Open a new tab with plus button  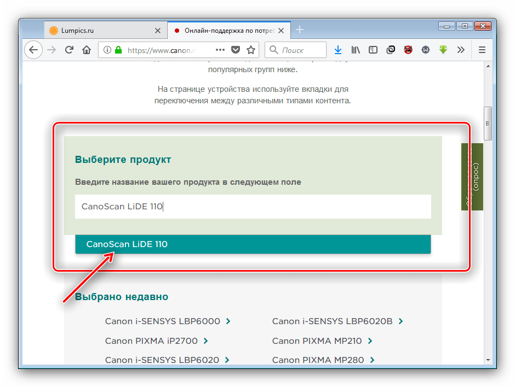[300, 30]
